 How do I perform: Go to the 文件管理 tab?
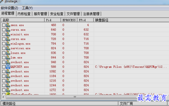[x=73, y=14]
